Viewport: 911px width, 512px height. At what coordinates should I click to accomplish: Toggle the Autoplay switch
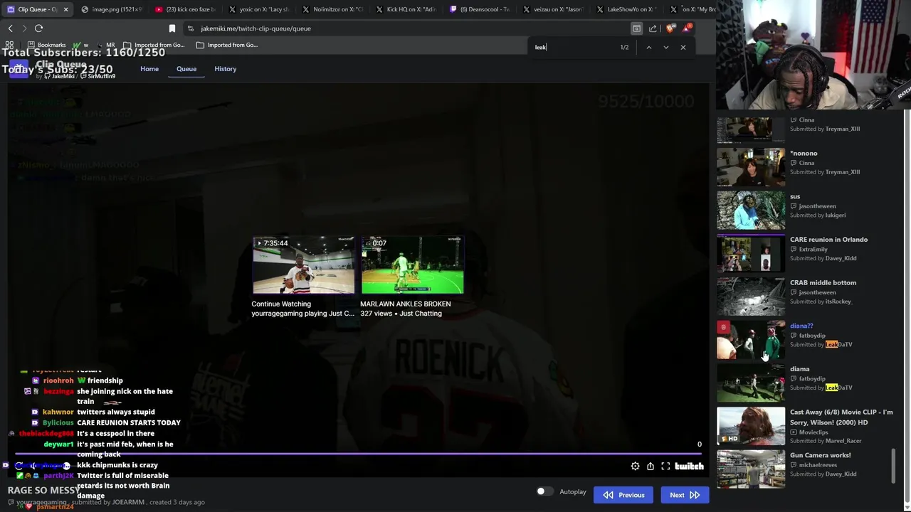544,491
